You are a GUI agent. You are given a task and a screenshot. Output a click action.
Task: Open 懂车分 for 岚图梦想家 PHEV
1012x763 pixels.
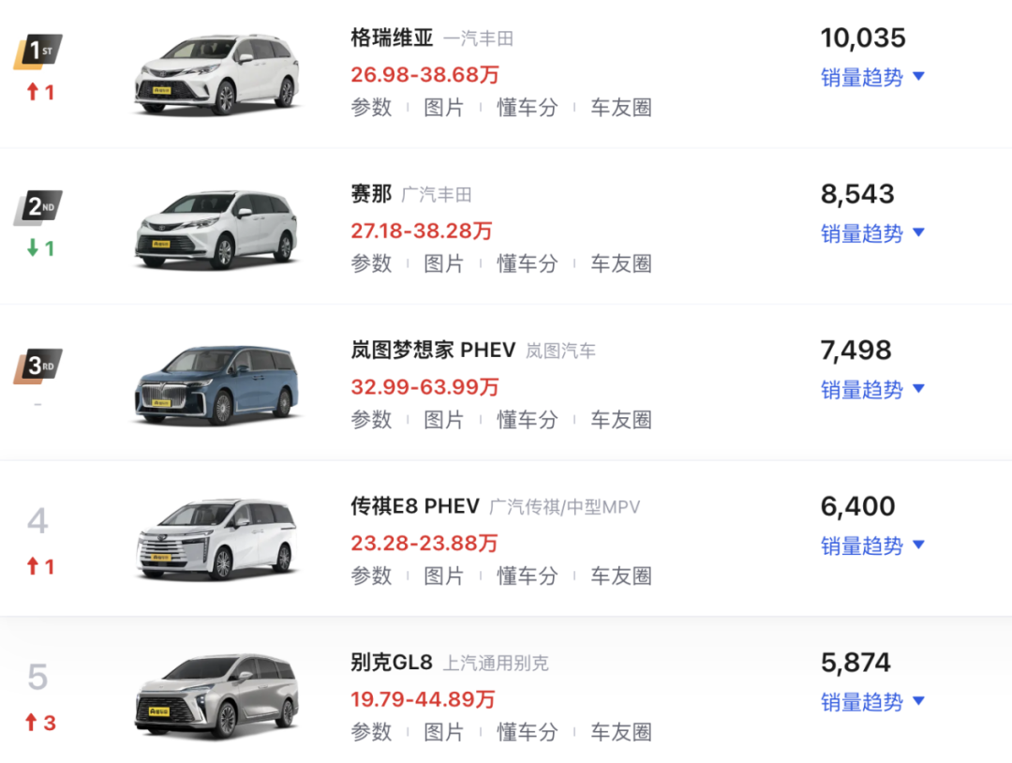(x=527, y=420)
